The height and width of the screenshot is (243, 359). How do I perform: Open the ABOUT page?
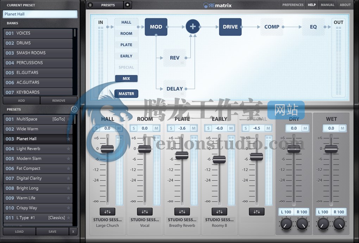[x=345, y=5]
